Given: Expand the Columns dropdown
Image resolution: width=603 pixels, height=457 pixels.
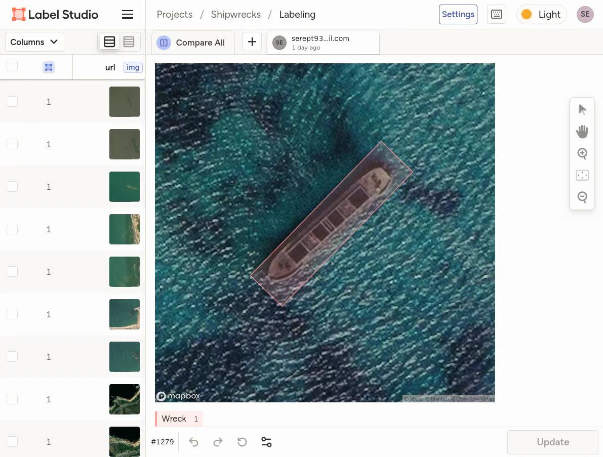Looking at the screenshot, I should point(34,42).
